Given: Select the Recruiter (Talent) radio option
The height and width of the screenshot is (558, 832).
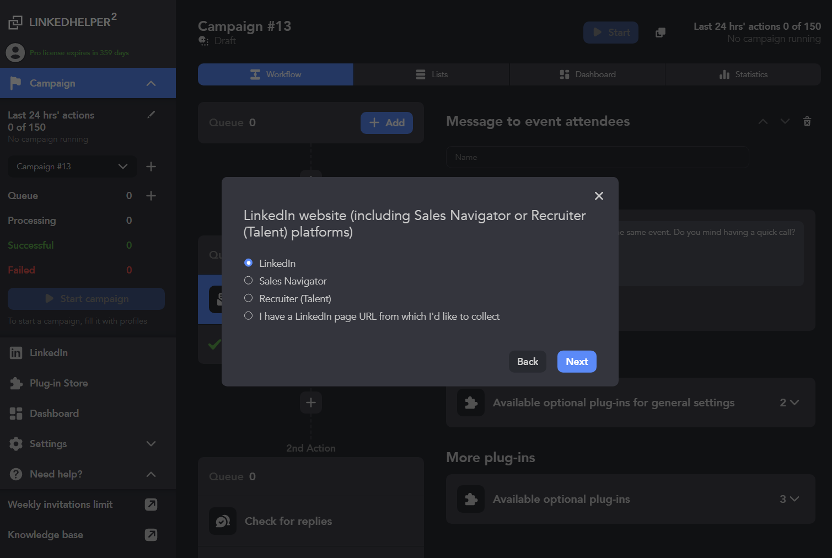Looking at the screenshot, I should pos(248,298).
